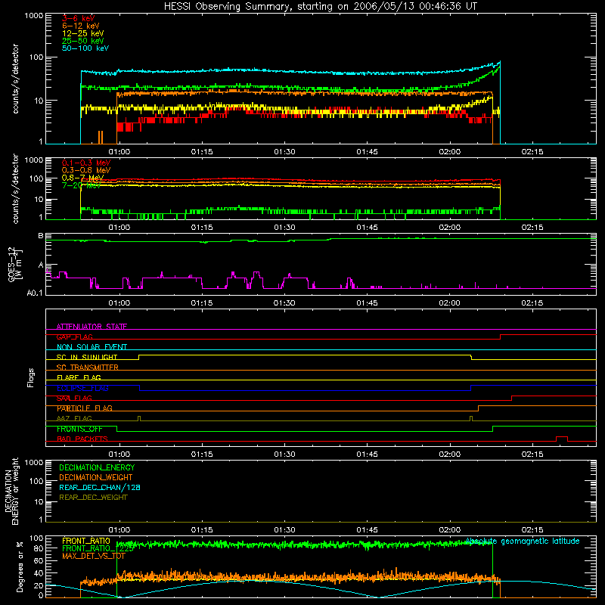Click the HESSI Observing Summary title
The width and height of the screenshot is (605, 605).
pos(321,7)
